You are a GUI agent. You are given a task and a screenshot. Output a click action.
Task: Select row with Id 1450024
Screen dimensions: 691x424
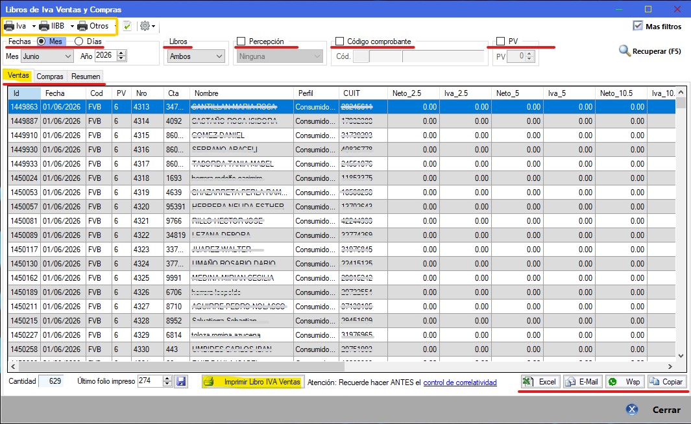point(341,178)
